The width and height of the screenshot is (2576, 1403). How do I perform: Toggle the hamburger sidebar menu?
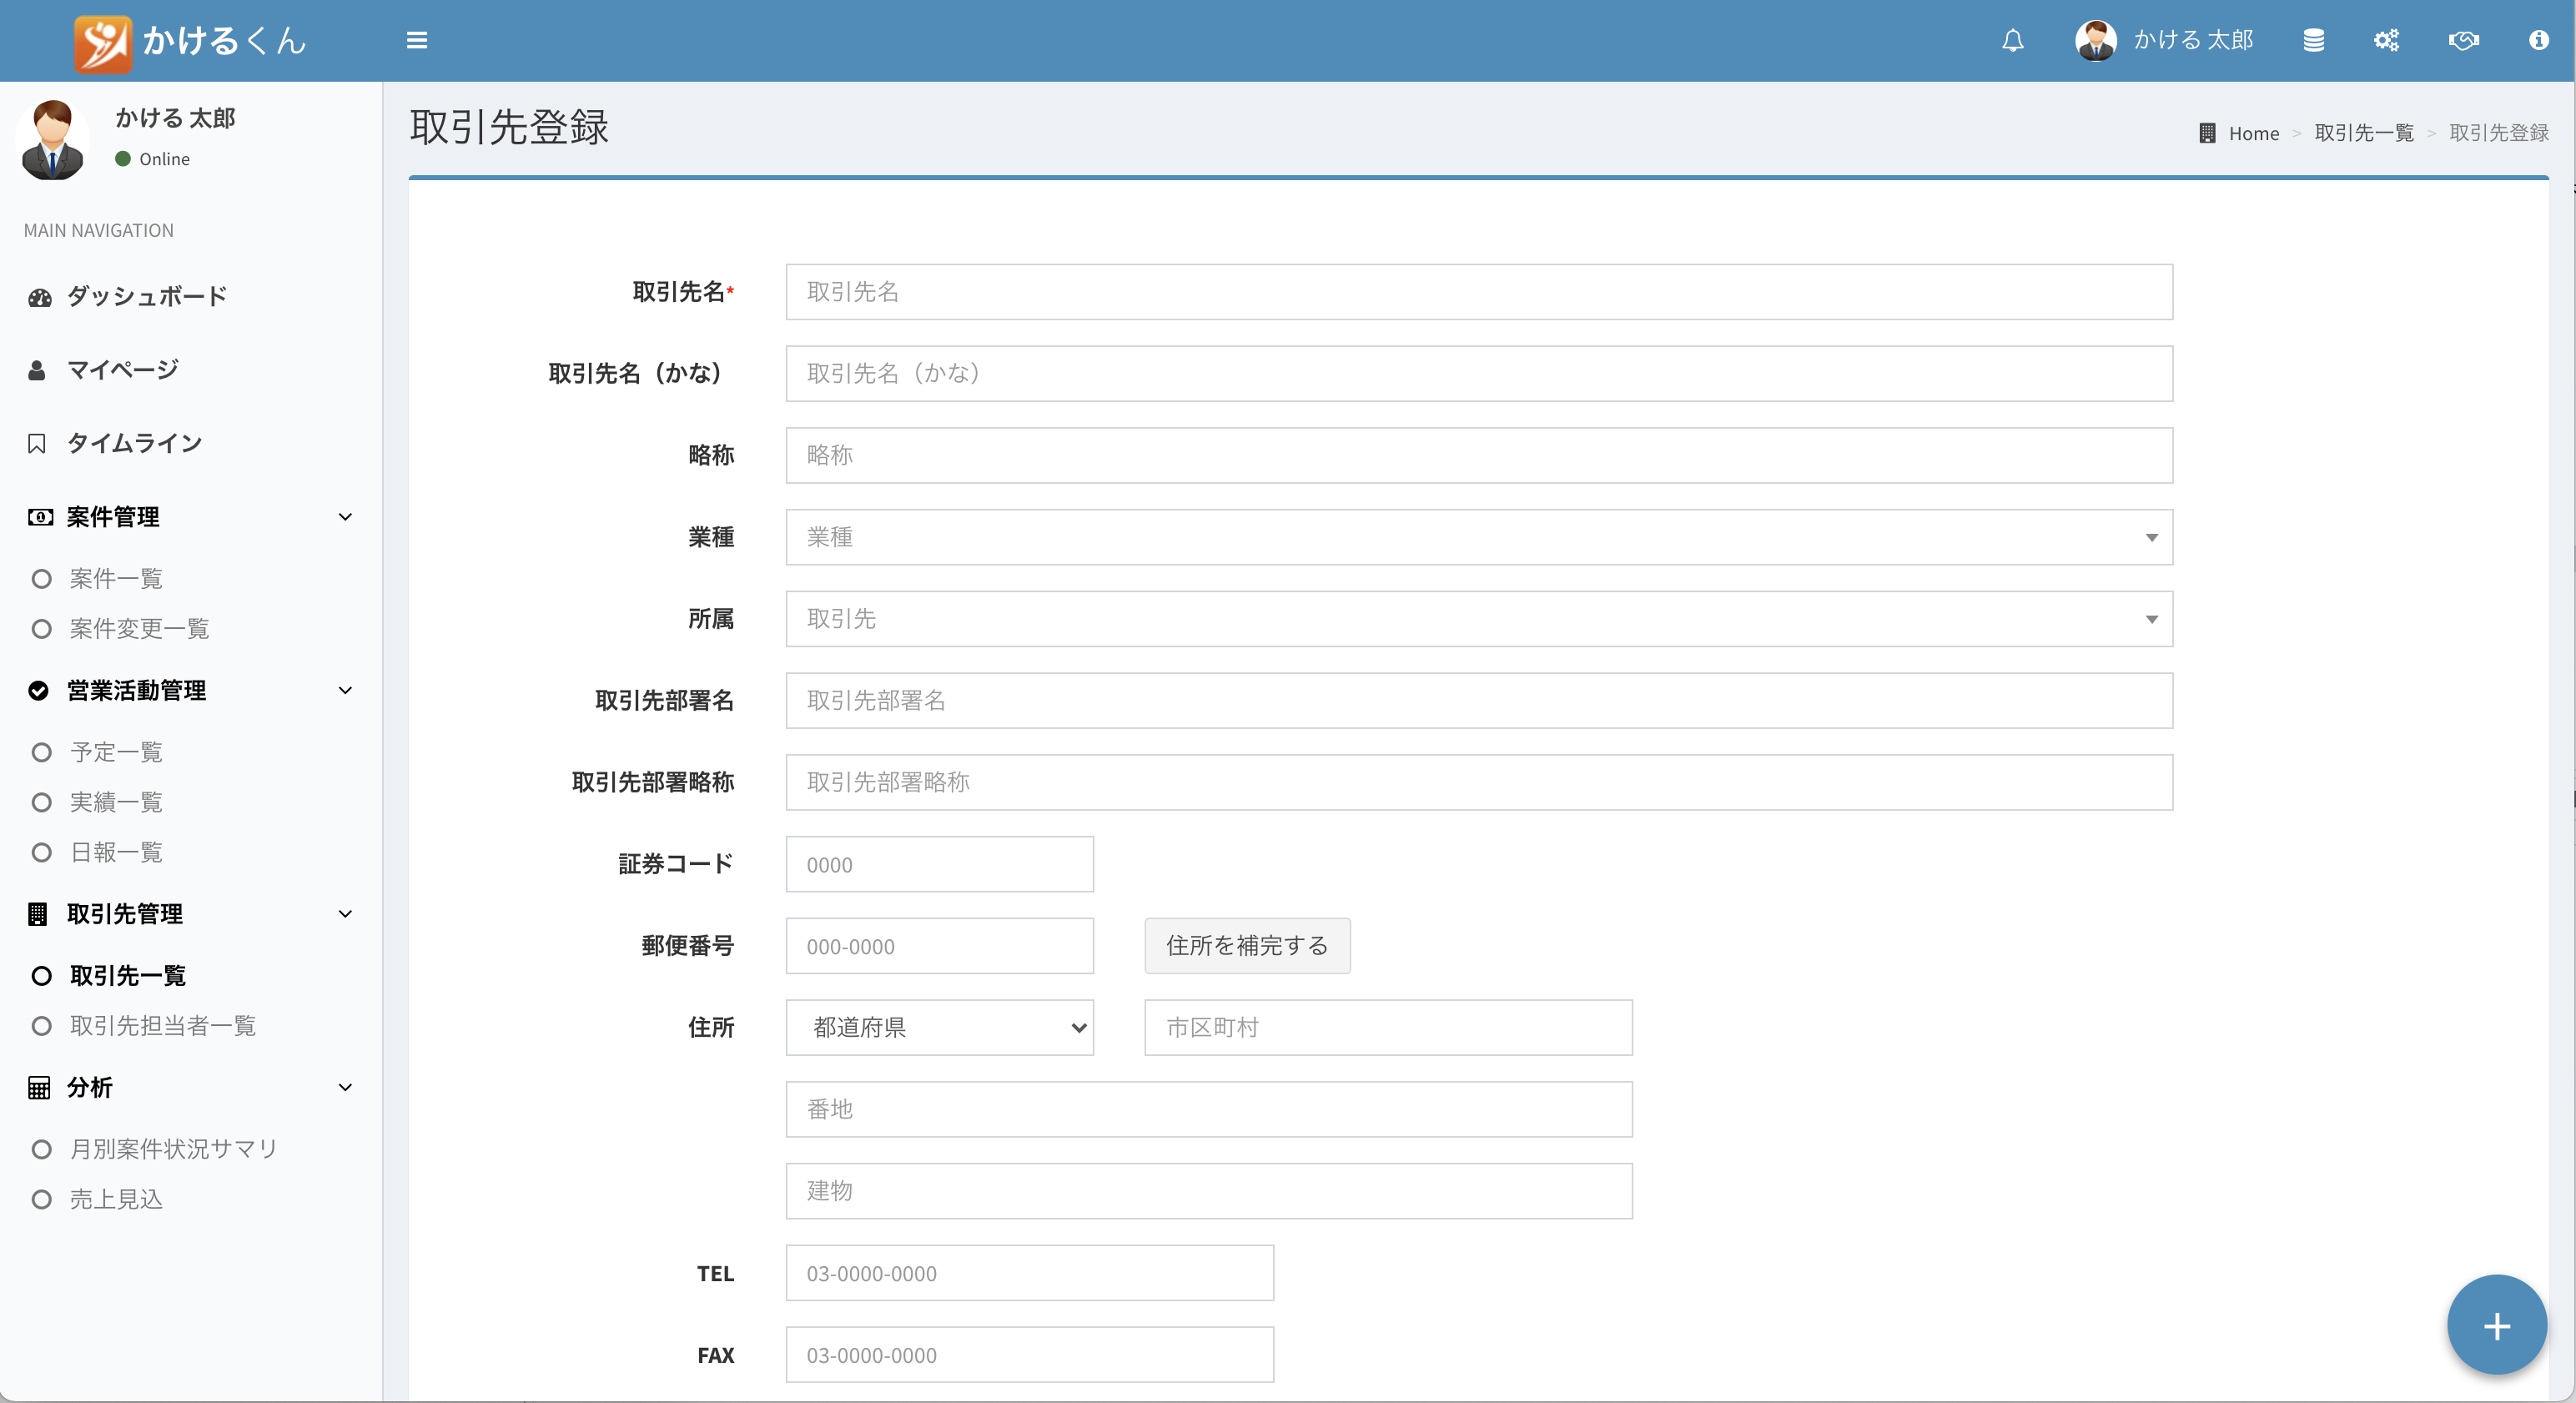pos(417,41)
